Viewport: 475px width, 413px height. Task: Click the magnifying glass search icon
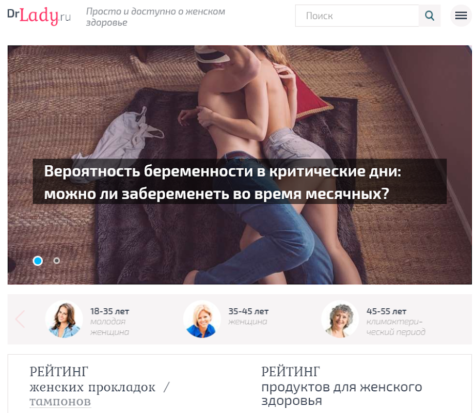[429, 16]
